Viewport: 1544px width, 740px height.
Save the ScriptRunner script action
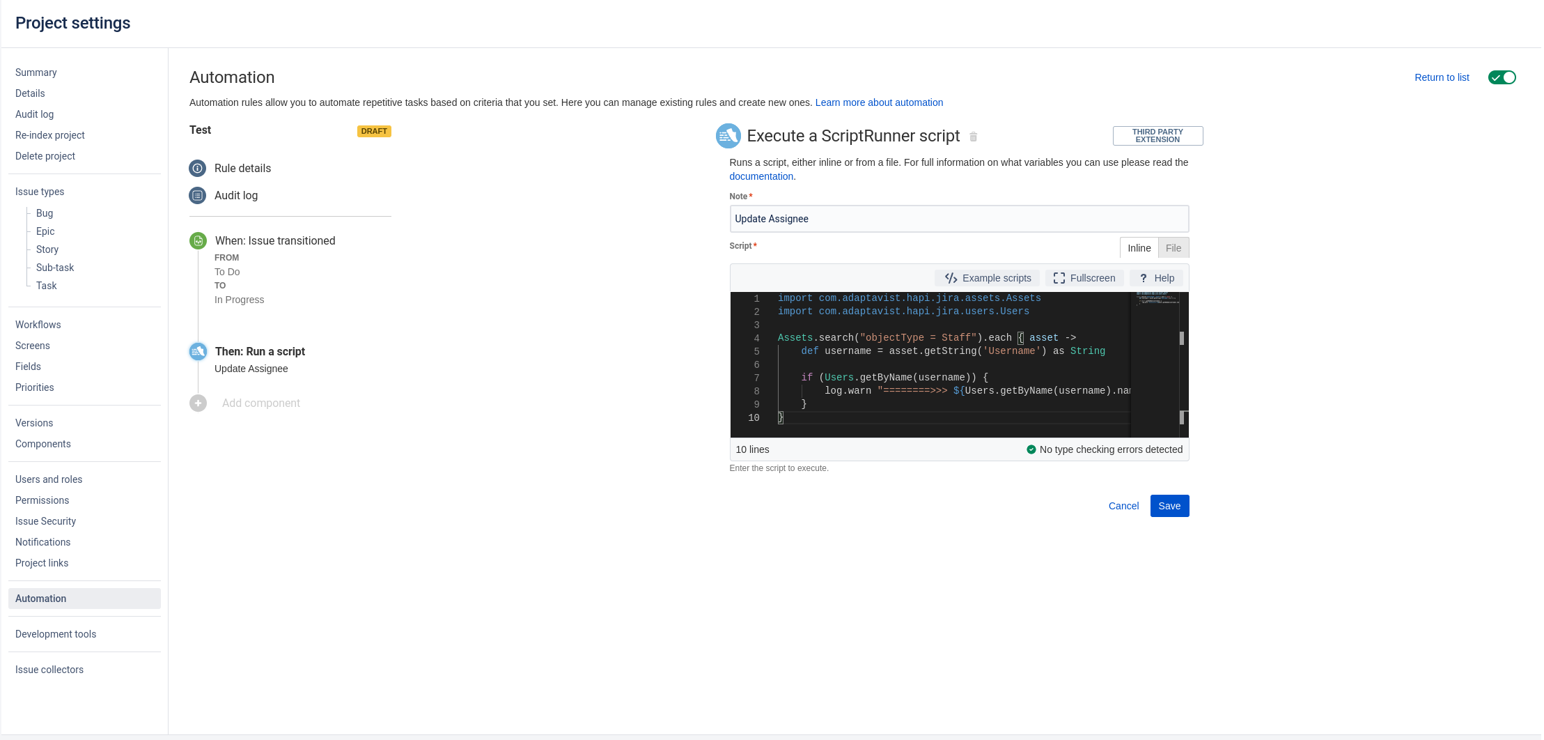[1169, 506]
